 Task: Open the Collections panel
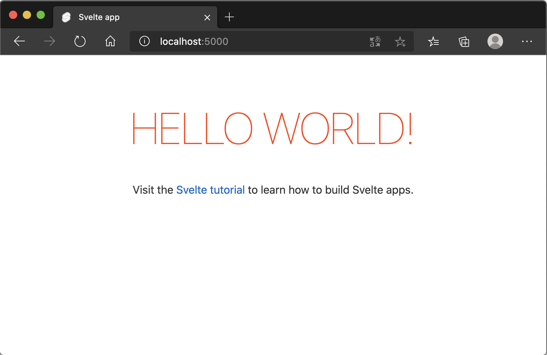click(x=464, y=42)
